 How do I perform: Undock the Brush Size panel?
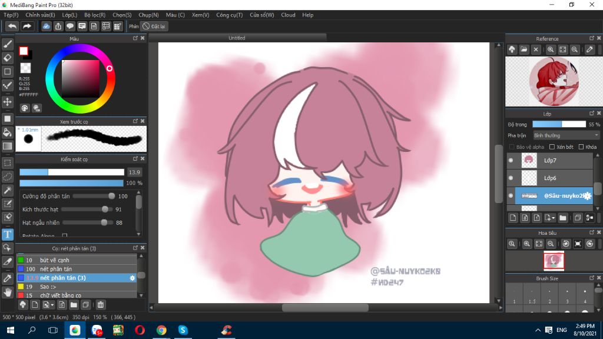point(592,278)
